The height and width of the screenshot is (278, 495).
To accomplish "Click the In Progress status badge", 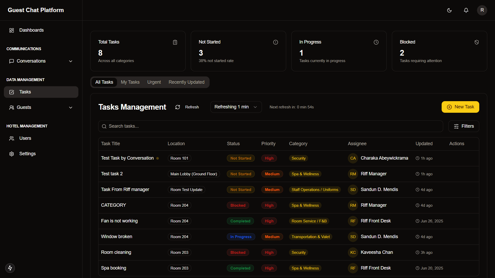I will [x=241, y=237].
